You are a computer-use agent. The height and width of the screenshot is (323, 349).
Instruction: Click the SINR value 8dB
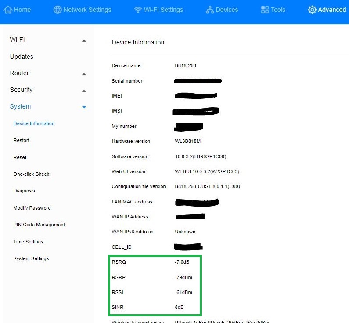pyautogui.click(x=179, y=308)
